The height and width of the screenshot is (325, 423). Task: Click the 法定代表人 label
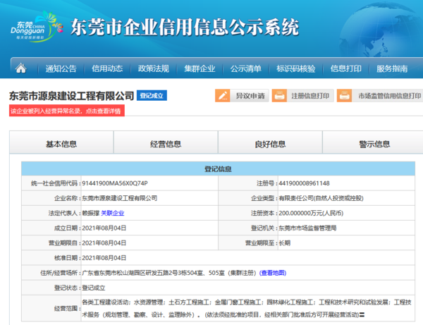(64, 213)
